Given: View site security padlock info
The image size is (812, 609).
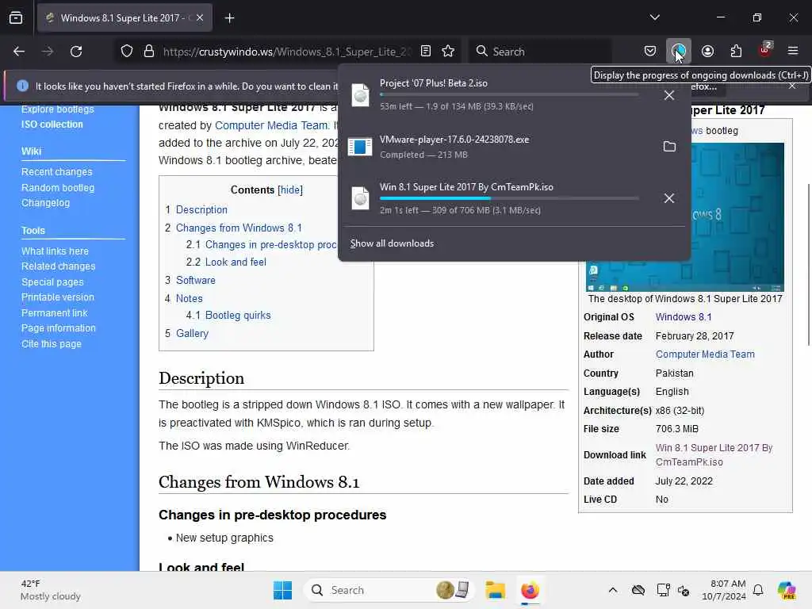Looking at the screenshot, I should pos(149,52).
